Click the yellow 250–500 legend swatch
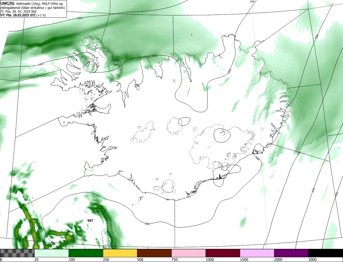 (120, 253)
